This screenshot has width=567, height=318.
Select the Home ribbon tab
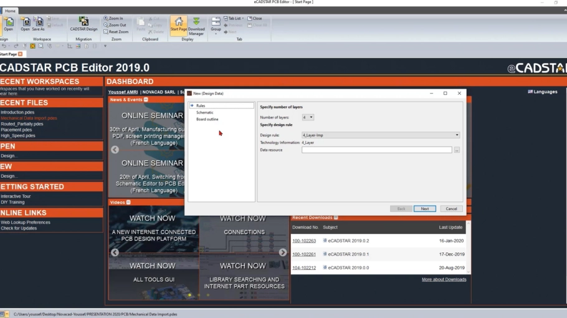point(10,11)
